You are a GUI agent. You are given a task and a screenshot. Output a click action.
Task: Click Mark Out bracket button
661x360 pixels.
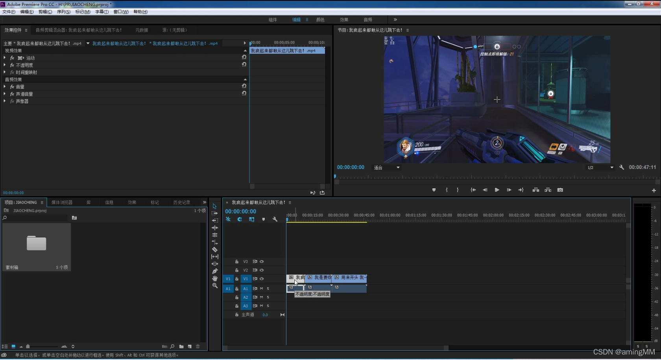tap(458, 190)
